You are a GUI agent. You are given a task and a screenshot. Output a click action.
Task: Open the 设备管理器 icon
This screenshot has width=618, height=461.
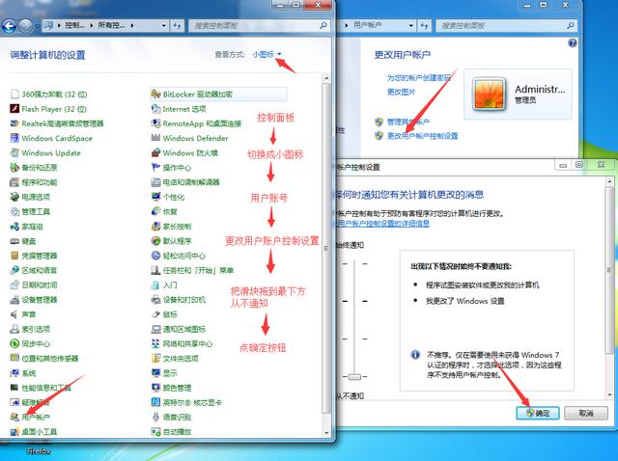point(14,299)
